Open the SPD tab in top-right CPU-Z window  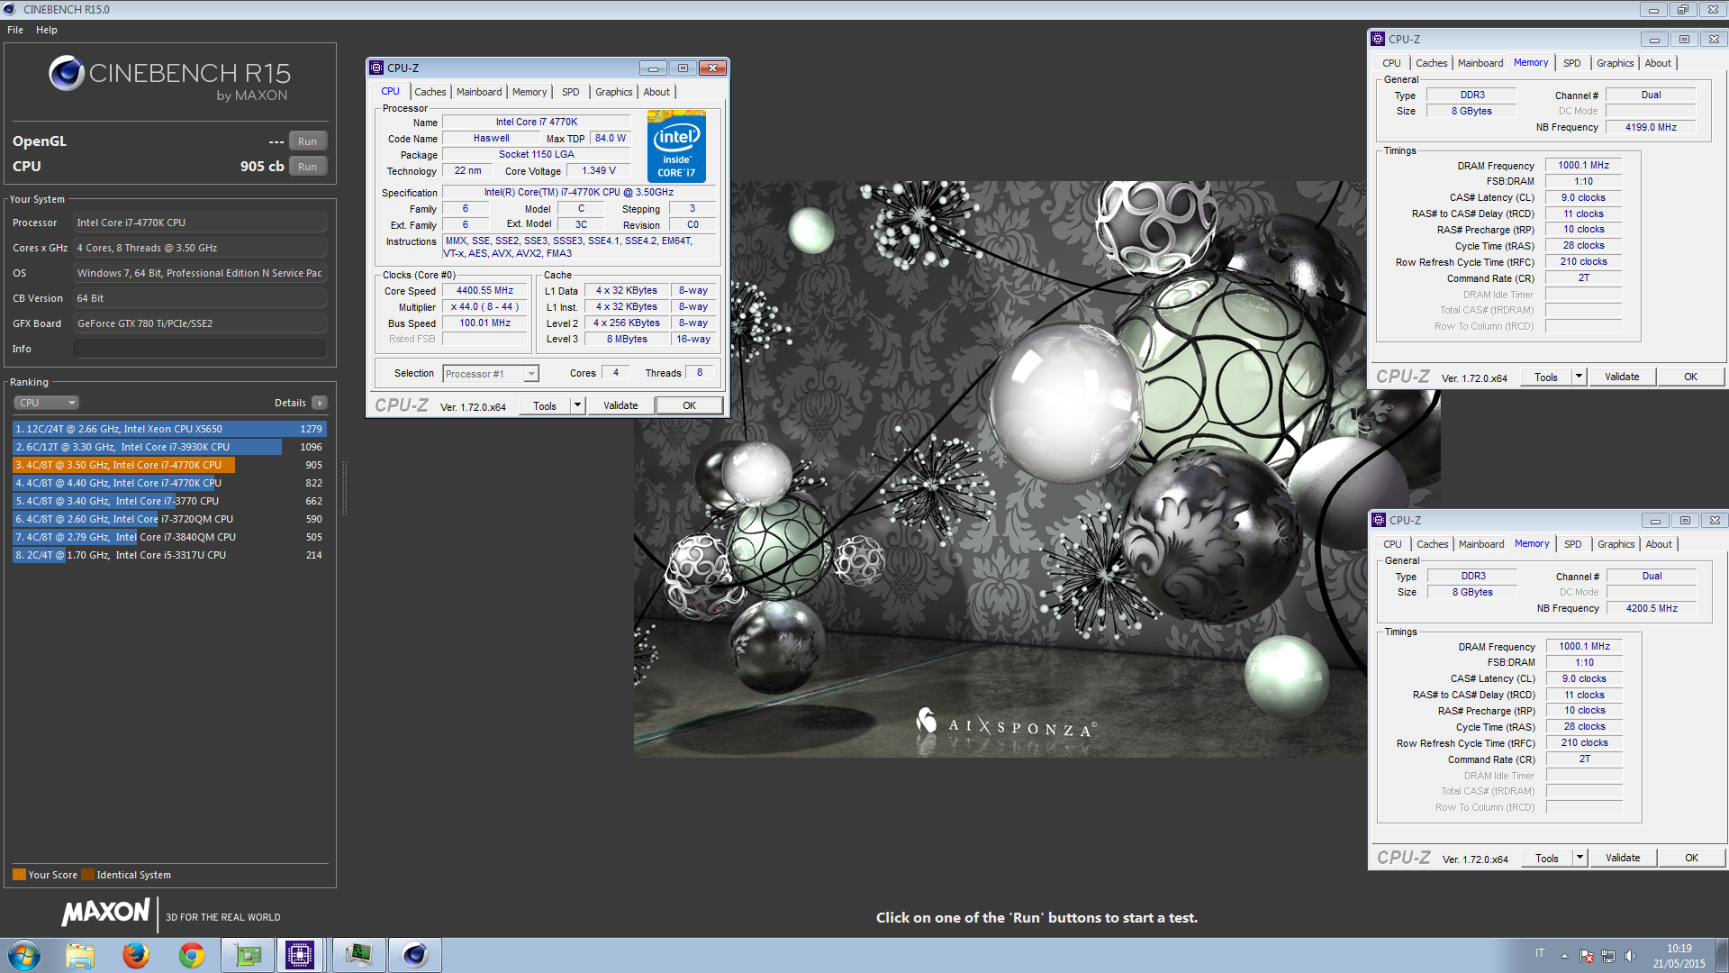click(x=1572, y=63)
